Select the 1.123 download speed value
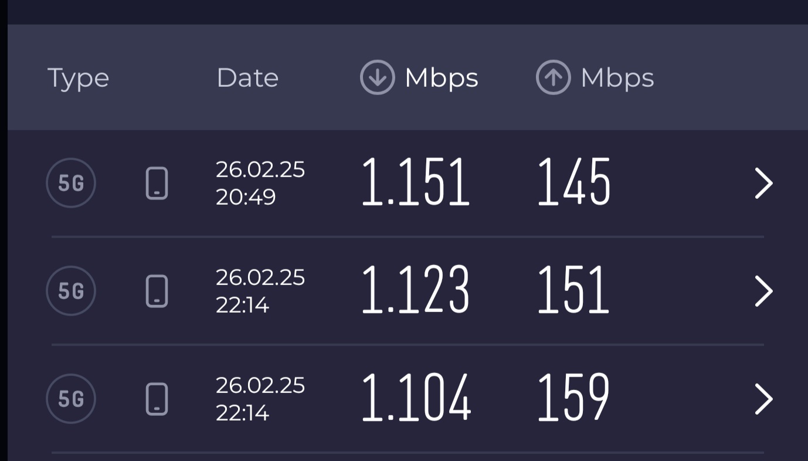 point(416,290)
